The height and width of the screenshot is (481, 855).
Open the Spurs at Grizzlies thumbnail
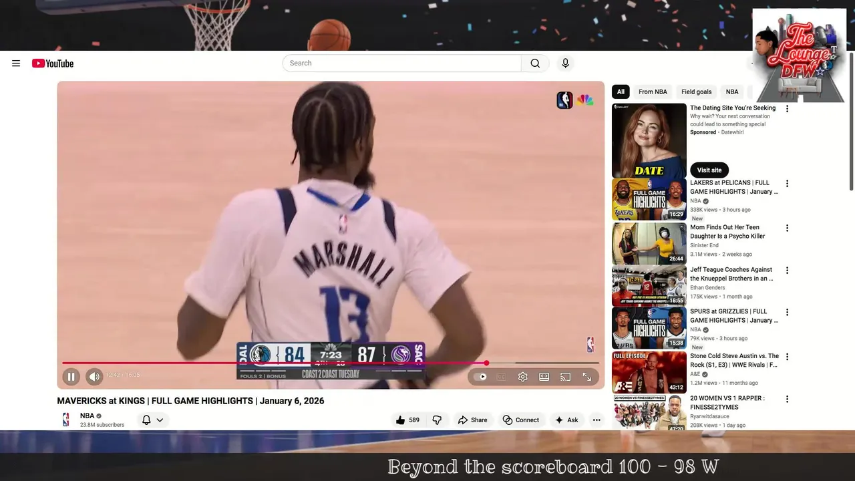(649, 328)
